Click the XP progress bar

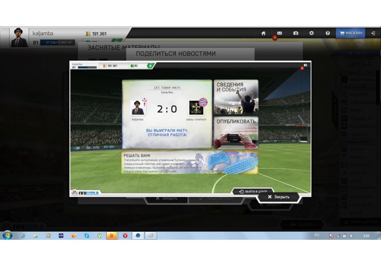[58, 43]
